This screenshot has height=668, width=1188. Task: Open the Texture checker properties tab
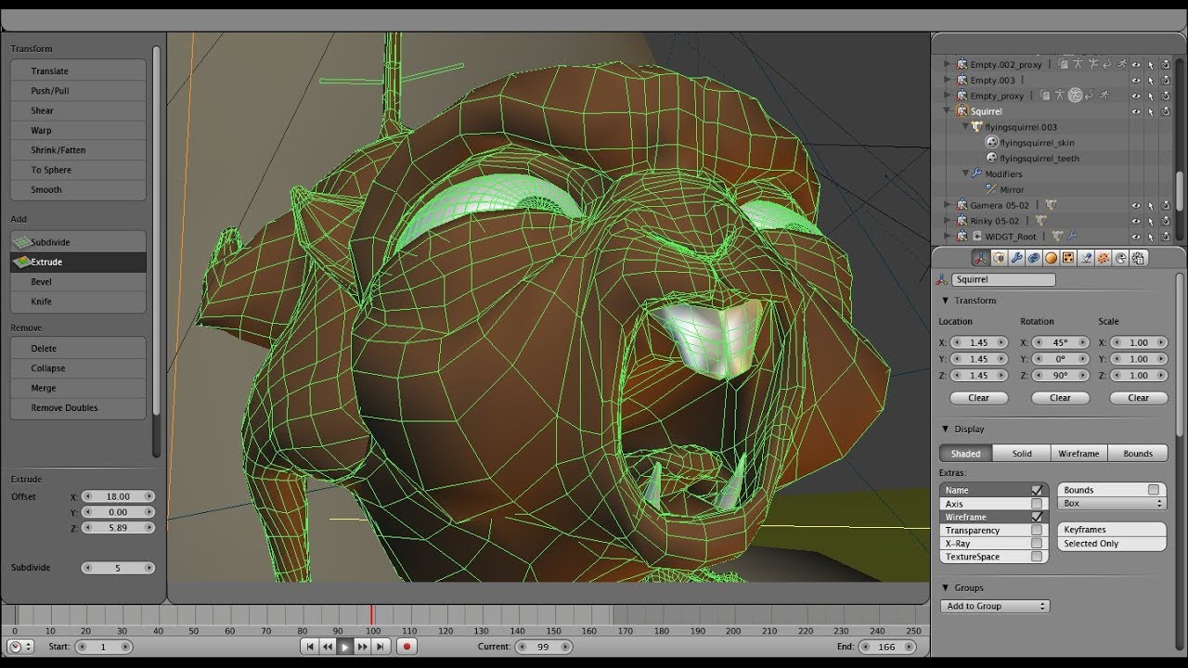pos(1068,258)
